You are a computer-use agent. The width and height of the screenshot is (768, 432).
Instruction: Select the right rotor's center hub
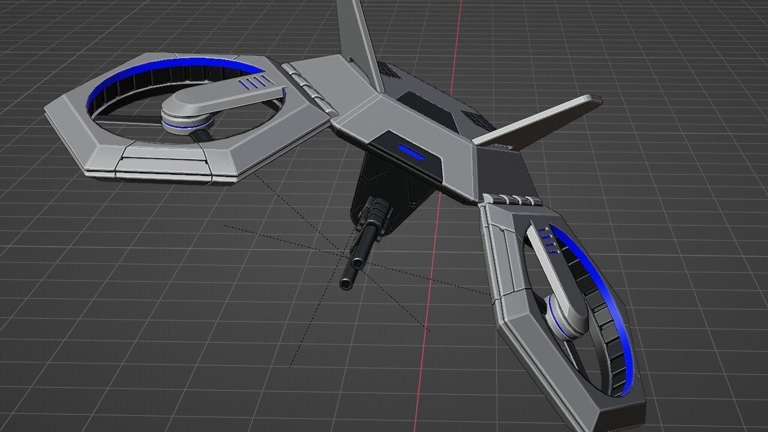[566, 317]
